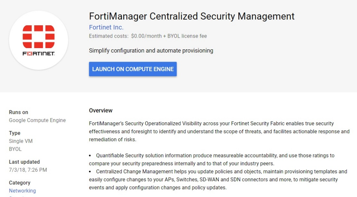Click the BYOL license type text
357x197 pixels.
tap(14, 148)
